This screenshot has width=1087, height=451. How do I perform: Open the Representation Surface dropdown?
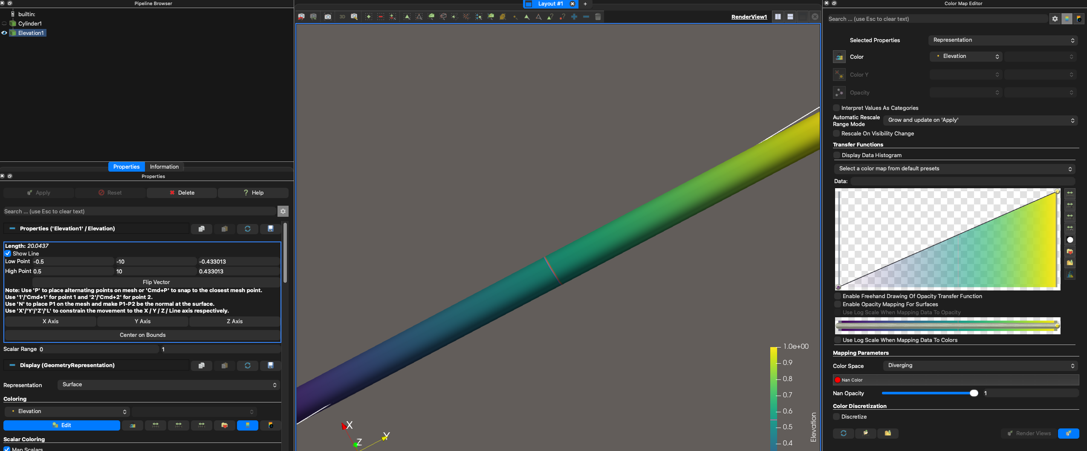(168, 385)
